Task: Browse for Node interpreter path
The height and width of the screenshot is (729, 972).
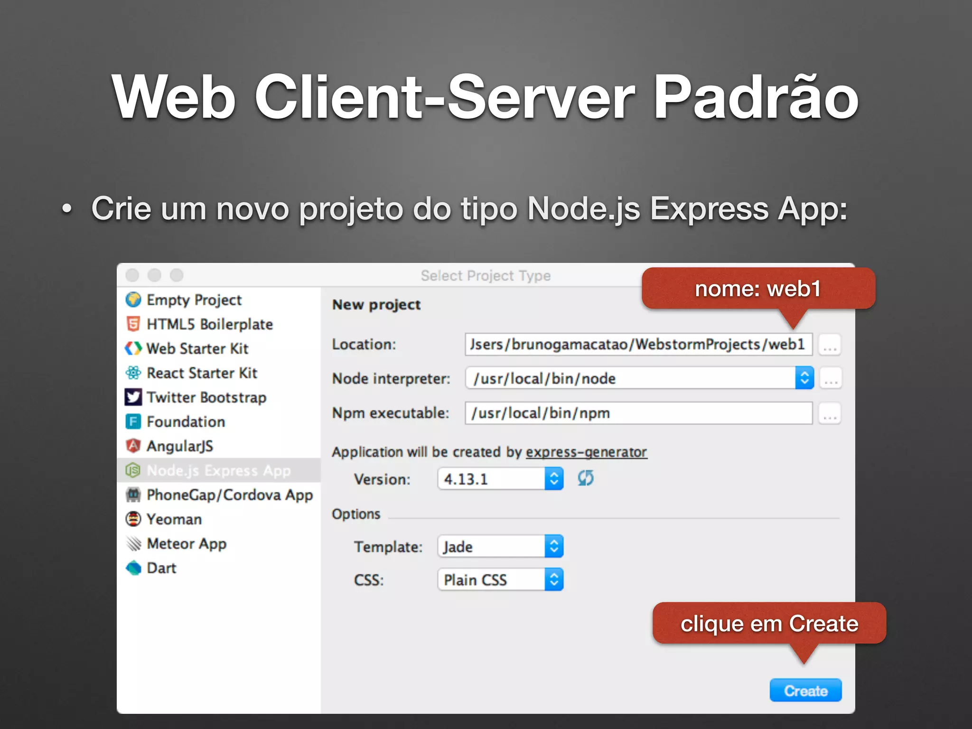Action: pos(831,379)
